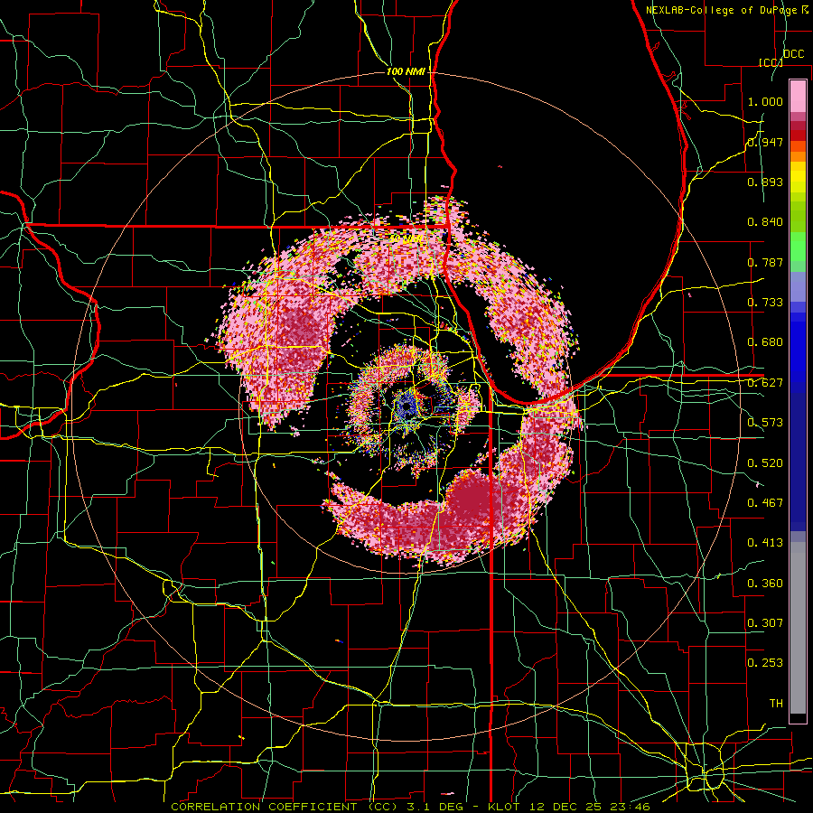Click the 0.253 scale value

point(765,663)
